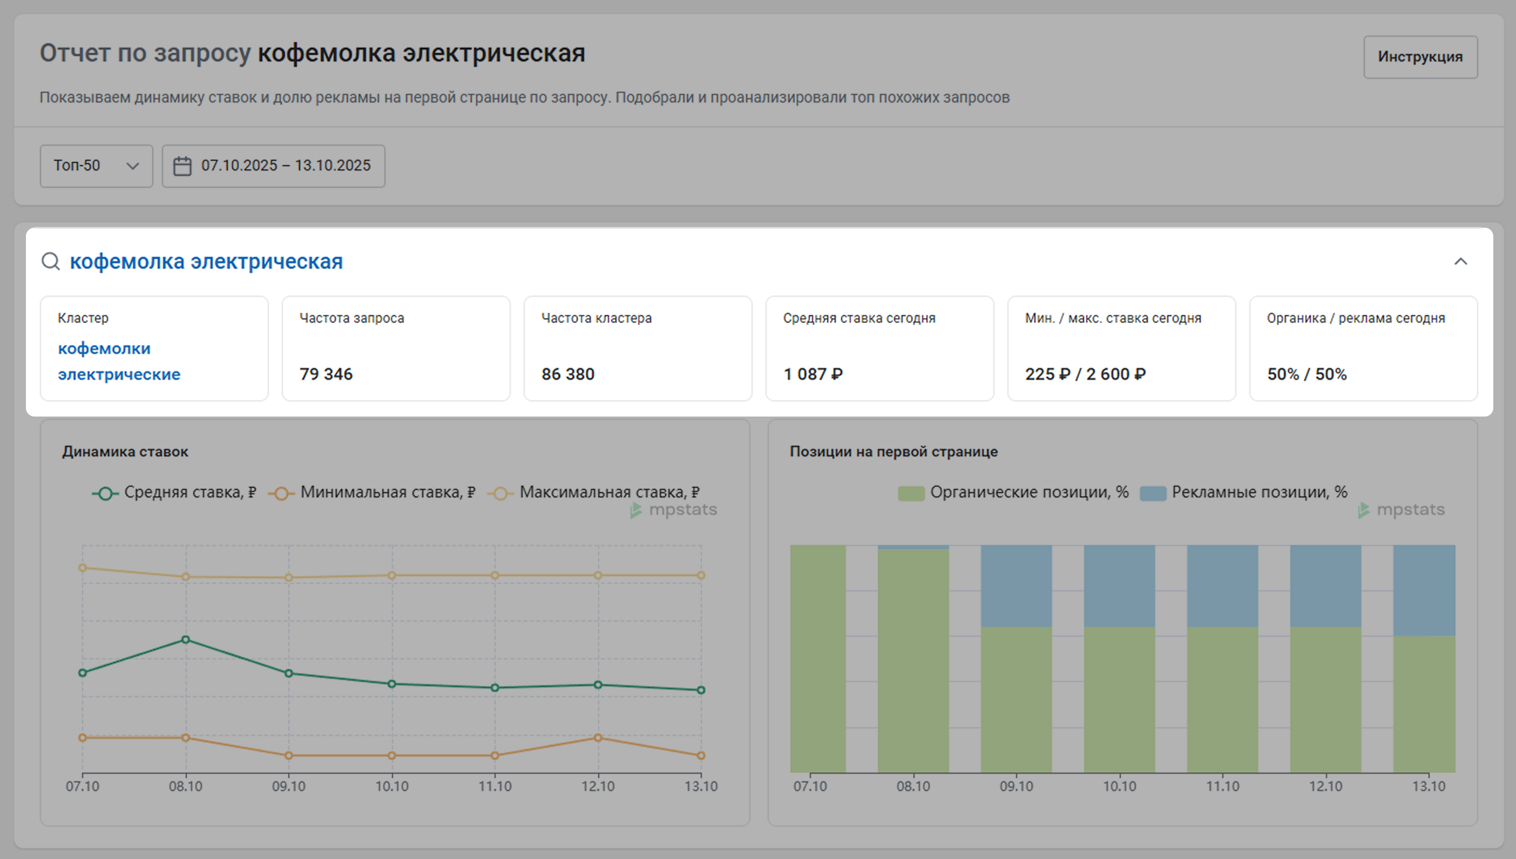This screenshot has width=1516, height=859.
Task: Click the blue ad segment of 09.10 bar
Action: point(1016,585)
